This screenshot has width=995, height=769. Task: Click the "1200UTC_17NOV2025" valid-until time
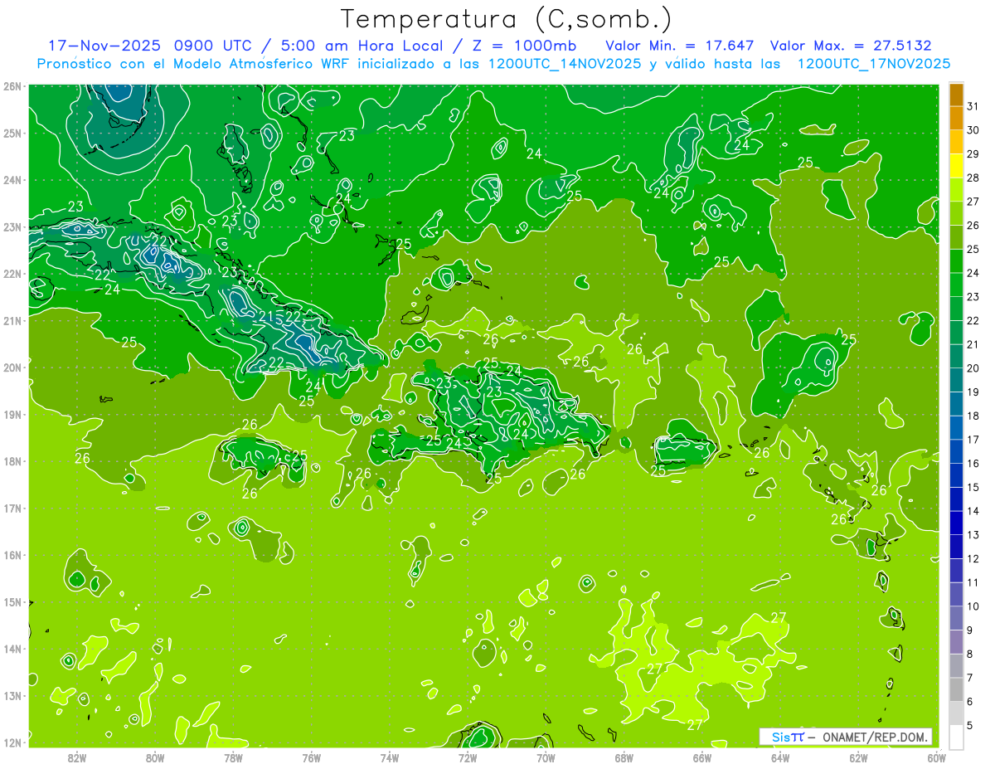873,64
